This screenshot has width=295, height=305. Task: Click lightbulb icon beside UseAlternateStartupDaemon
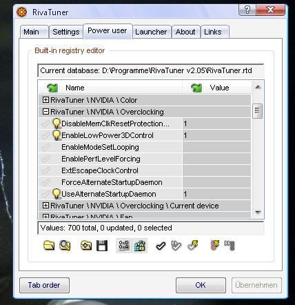pyautogui.click(x=57, y=194)
